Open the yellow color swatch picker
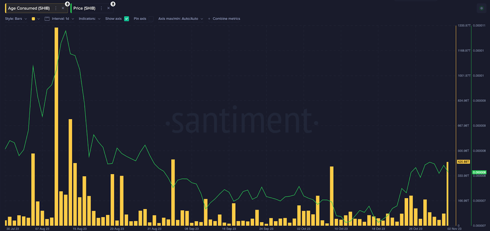The image size is (490, 231). pos(36,19)
